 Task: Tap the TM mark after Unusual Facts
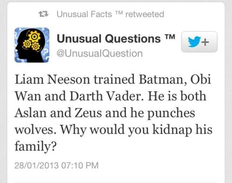pos(119,13)
